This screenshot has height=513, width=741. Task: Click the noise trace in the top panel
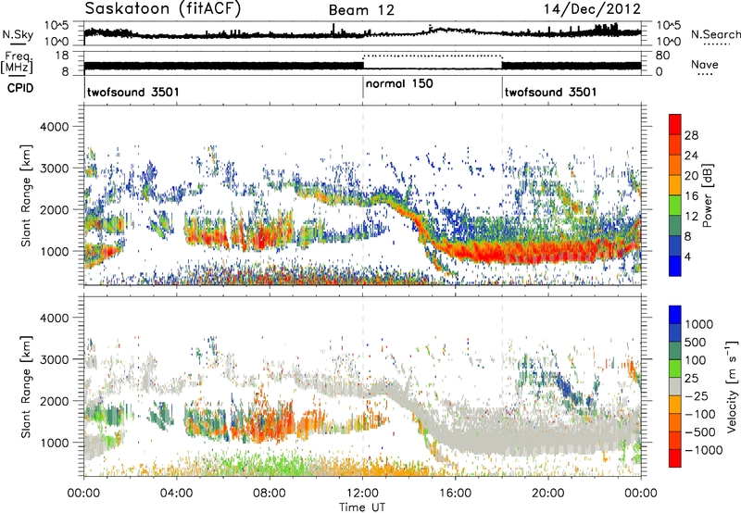point(362,33)
